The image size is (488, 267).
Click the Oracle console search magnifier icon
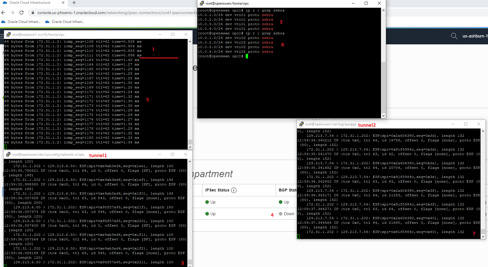(x=454, y=36)
